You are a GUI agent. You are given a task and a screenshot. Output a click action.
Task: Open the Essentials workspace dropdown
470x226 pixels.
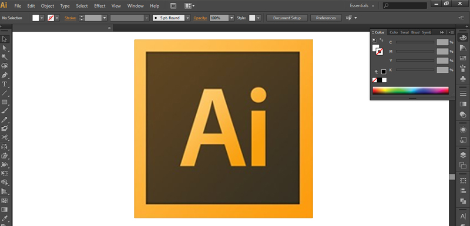362,6
